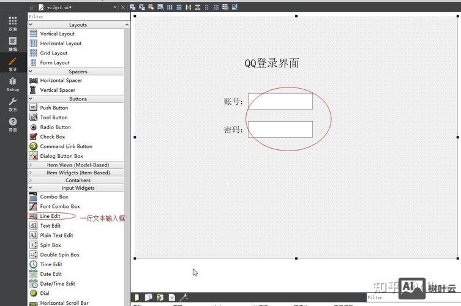This screenshot has width=461, height=306.
Task: Select Text Edit widget
Action: 76,226
